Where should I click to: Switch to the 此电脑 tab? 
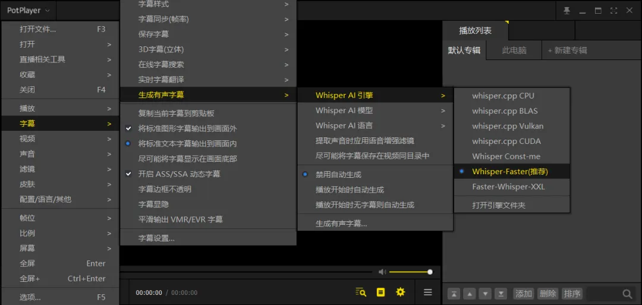pos(514,51)
